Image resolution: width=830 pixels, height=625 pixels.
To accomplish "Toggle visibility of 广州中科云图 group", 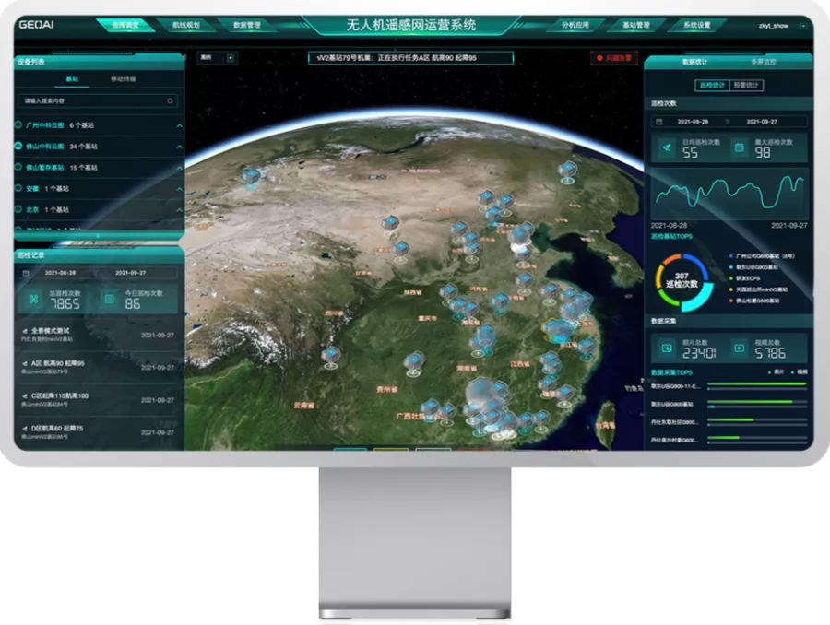I will click(x=18, y=124).
